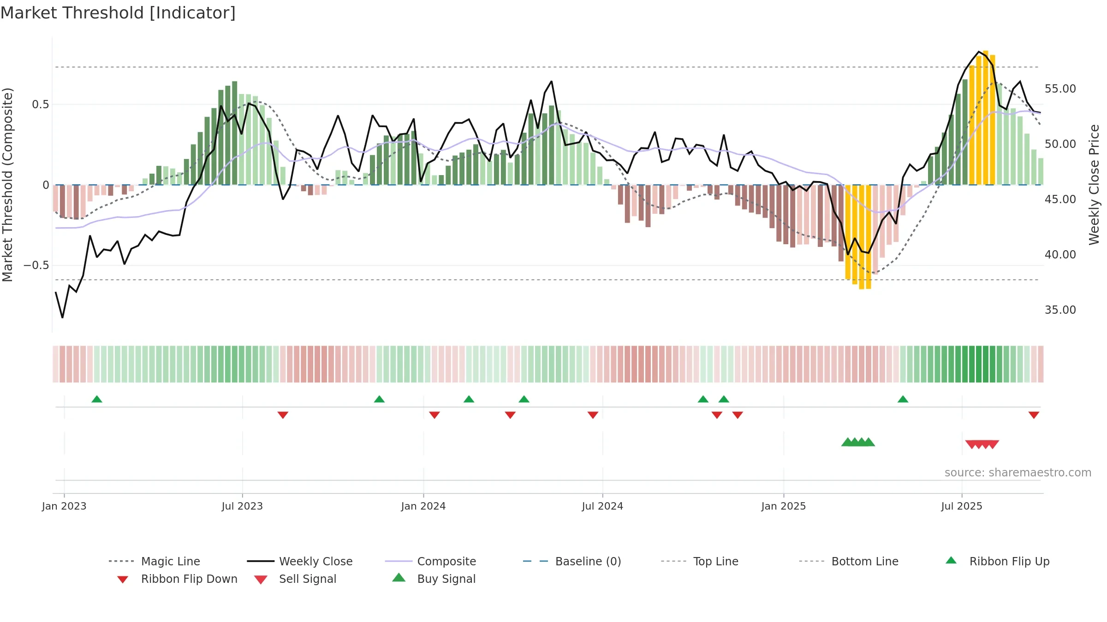The image size is (1107, 622).
Task: Click the 50.00 price axis tick
Action: coord(1060,144)
